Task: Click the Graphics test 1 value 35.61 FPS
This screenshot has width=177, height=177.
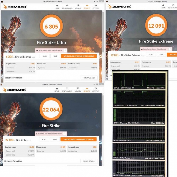Action: pyautogui.click(x=32, y=68)
